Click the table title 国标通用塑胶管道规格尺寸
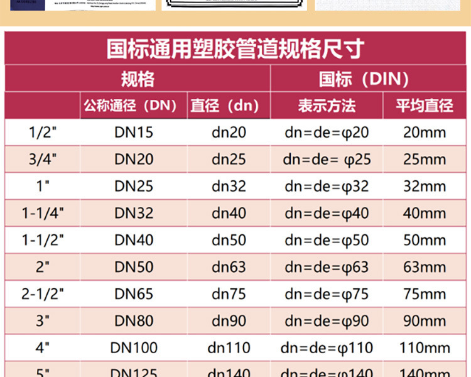Screen dimensions: 471x377 coord(235,48)
